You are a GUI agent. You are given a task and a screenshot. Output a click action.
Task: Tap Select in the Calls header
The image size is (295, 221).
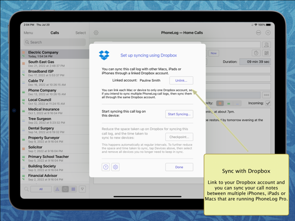tap(81, 33)
